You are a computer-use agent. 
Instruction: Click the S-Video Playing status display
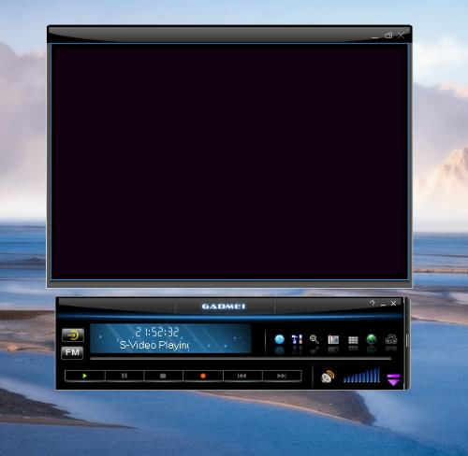click(154, 345)
